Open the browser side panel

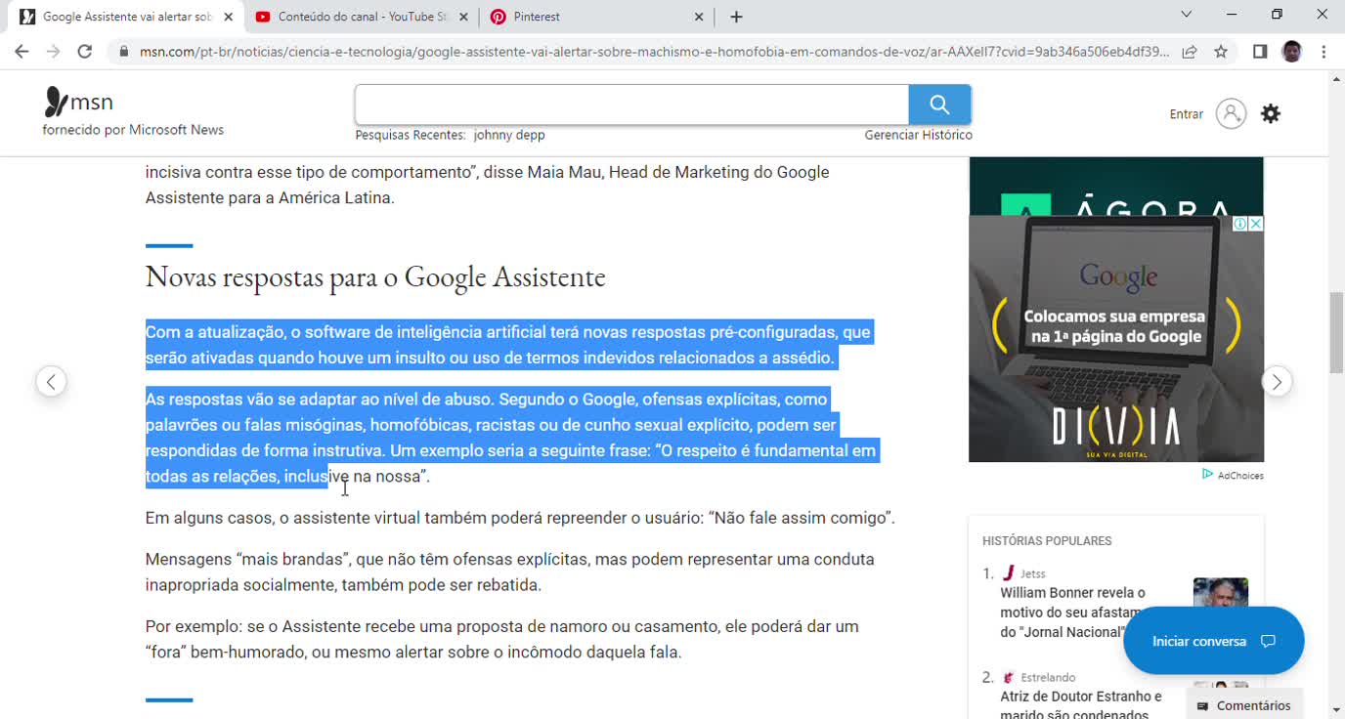point(1260,52)
